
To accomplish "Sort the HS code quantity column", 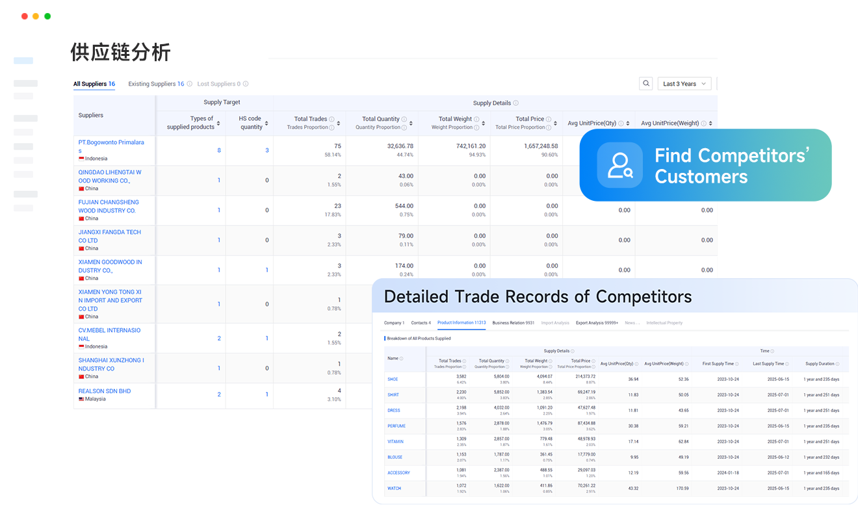I will pos(266,123).
